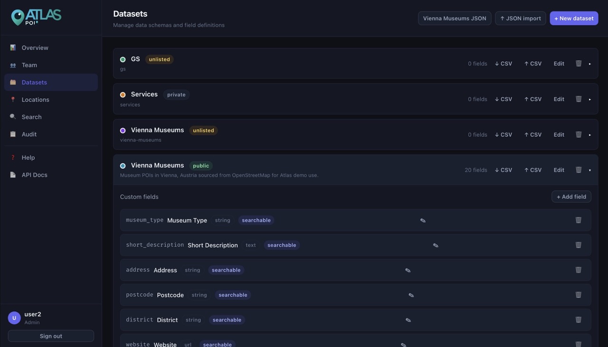
Task: Click the text type label on Short Description
Action: 251,245
